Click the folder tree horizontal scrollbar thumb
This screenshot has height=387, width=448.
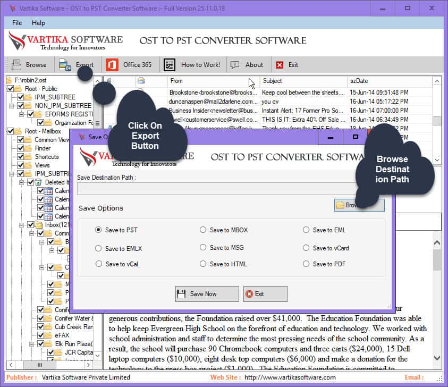point(40,365)
